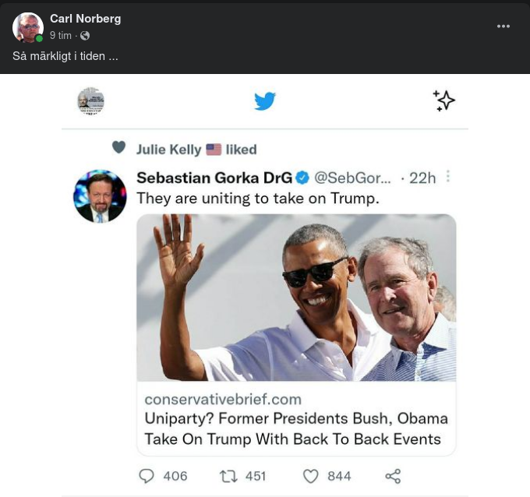This screenshot has width=530, height=497.
Task: Click the reply bubble icon
Action: tap(147, 475)
